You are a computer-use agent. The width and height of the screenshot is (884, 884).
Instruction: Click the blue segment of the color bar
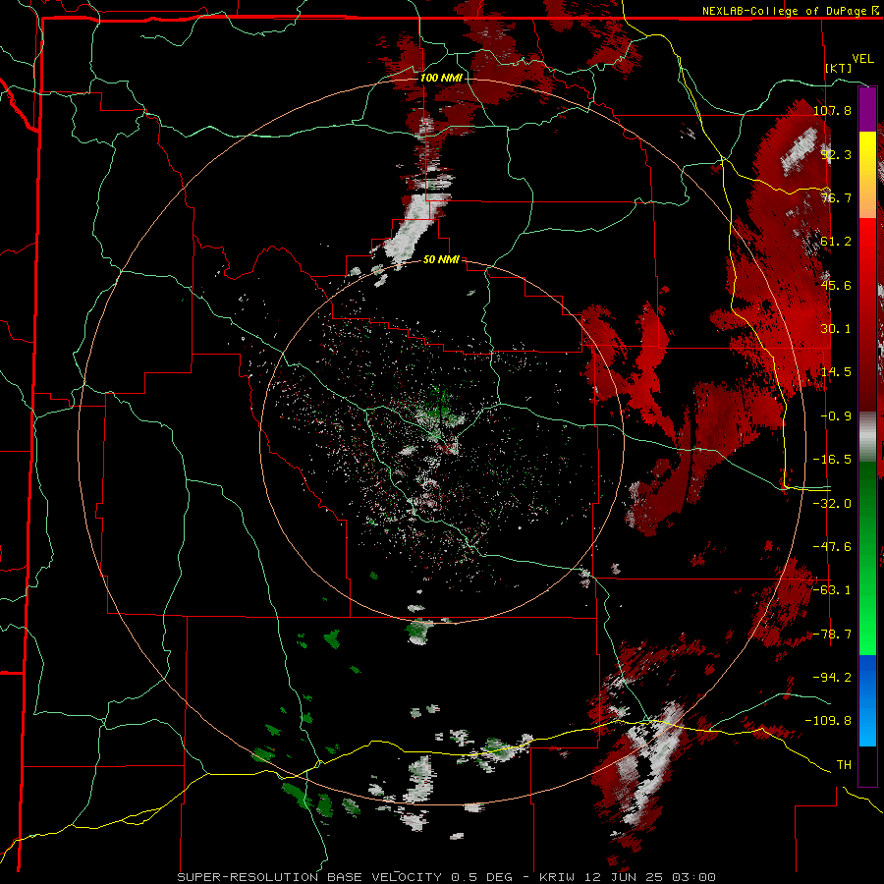[x=867, y=700]
